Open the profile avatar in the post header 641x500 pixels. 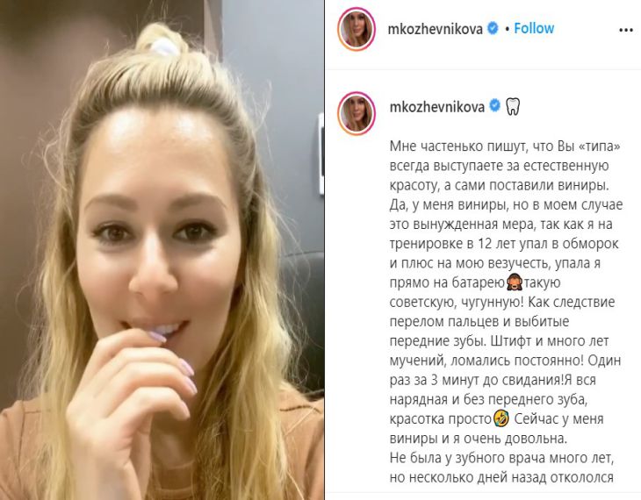pyautogui.click(x=357, y=29)
